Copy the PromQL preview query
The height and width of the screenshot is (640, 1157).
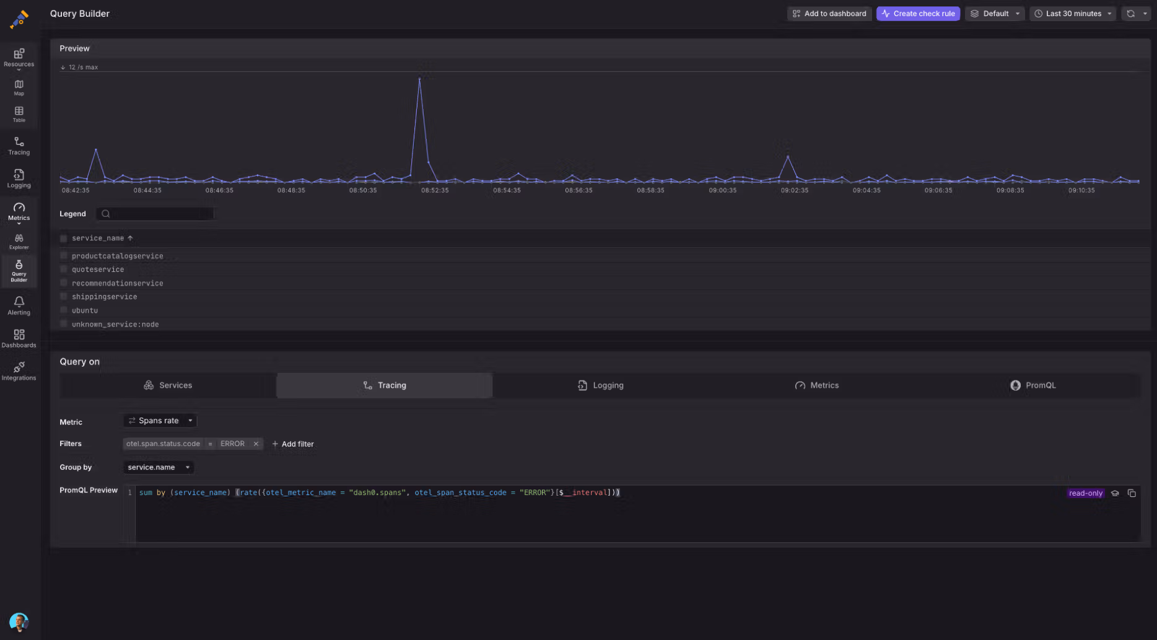1132,493
